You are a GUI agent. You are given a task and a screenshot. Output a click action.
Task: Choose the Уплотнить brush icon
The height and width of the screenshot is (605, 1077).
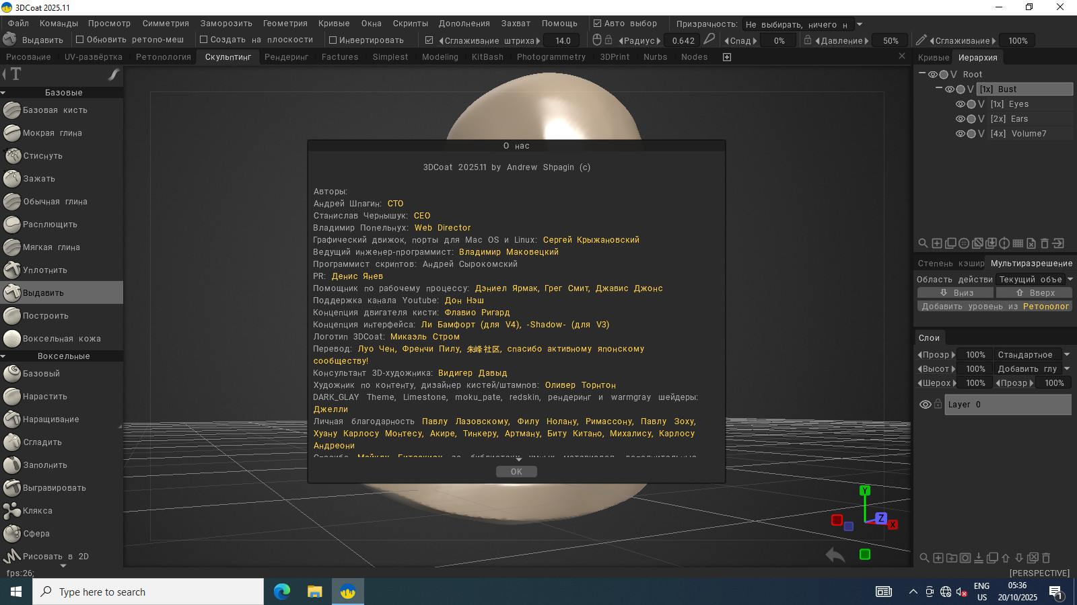(12, 270)
